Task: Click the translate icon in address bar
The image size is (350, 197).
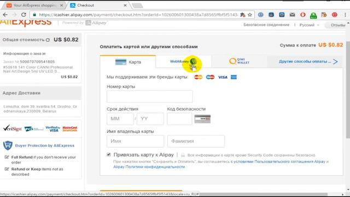Action: pyautogui.click(x=243, y=15)
